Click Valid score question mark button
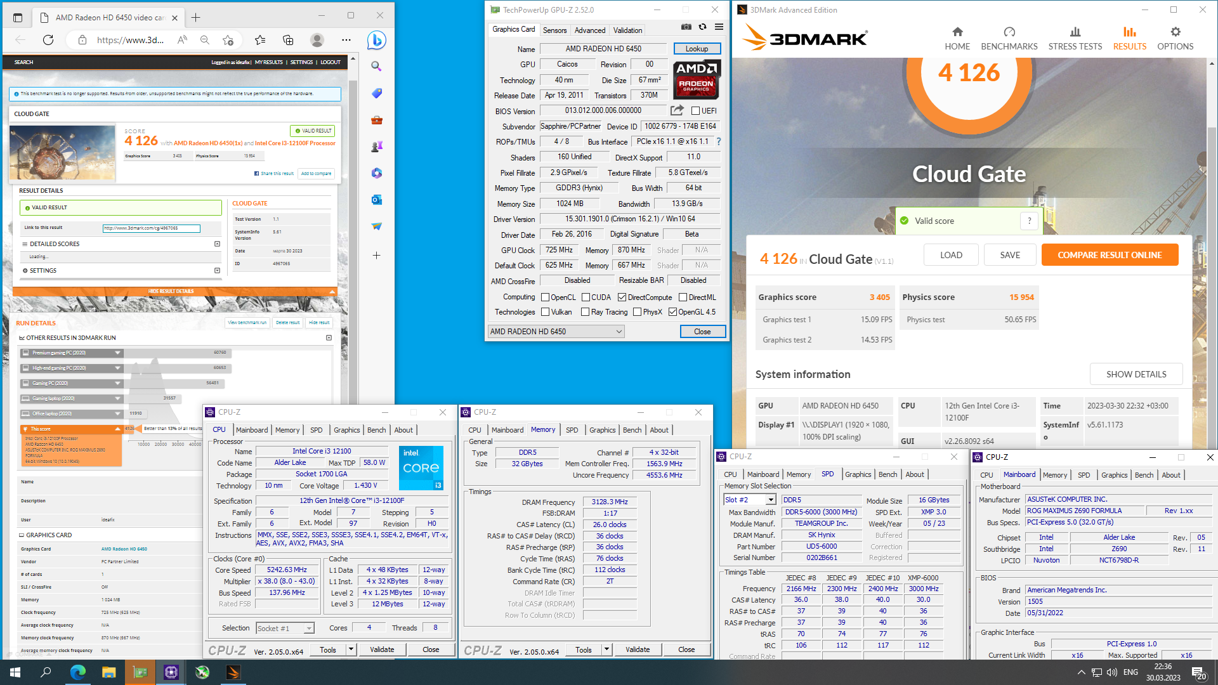The height and width of the screenshot is (685, 1218). coord(1029,221)
